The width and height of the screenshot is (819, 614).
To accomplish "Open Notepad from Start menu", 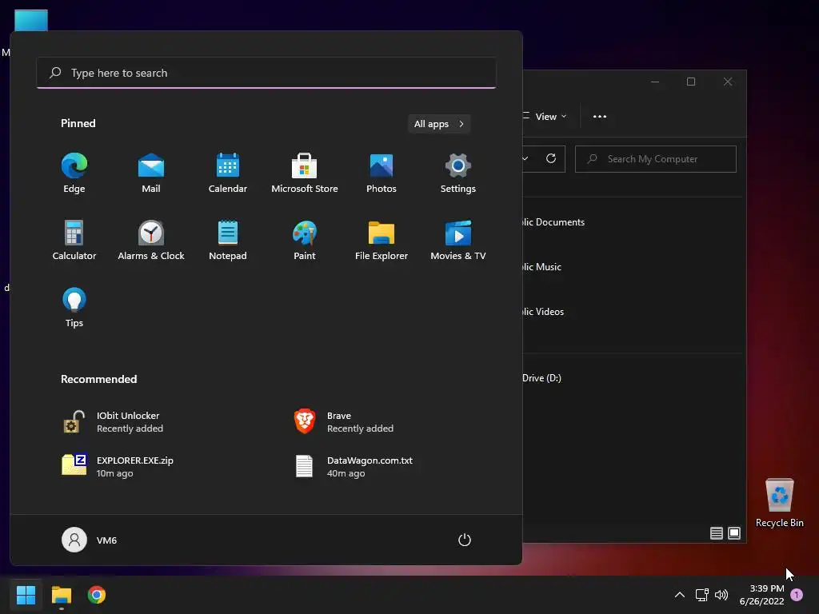I will (x=228, y=240).
